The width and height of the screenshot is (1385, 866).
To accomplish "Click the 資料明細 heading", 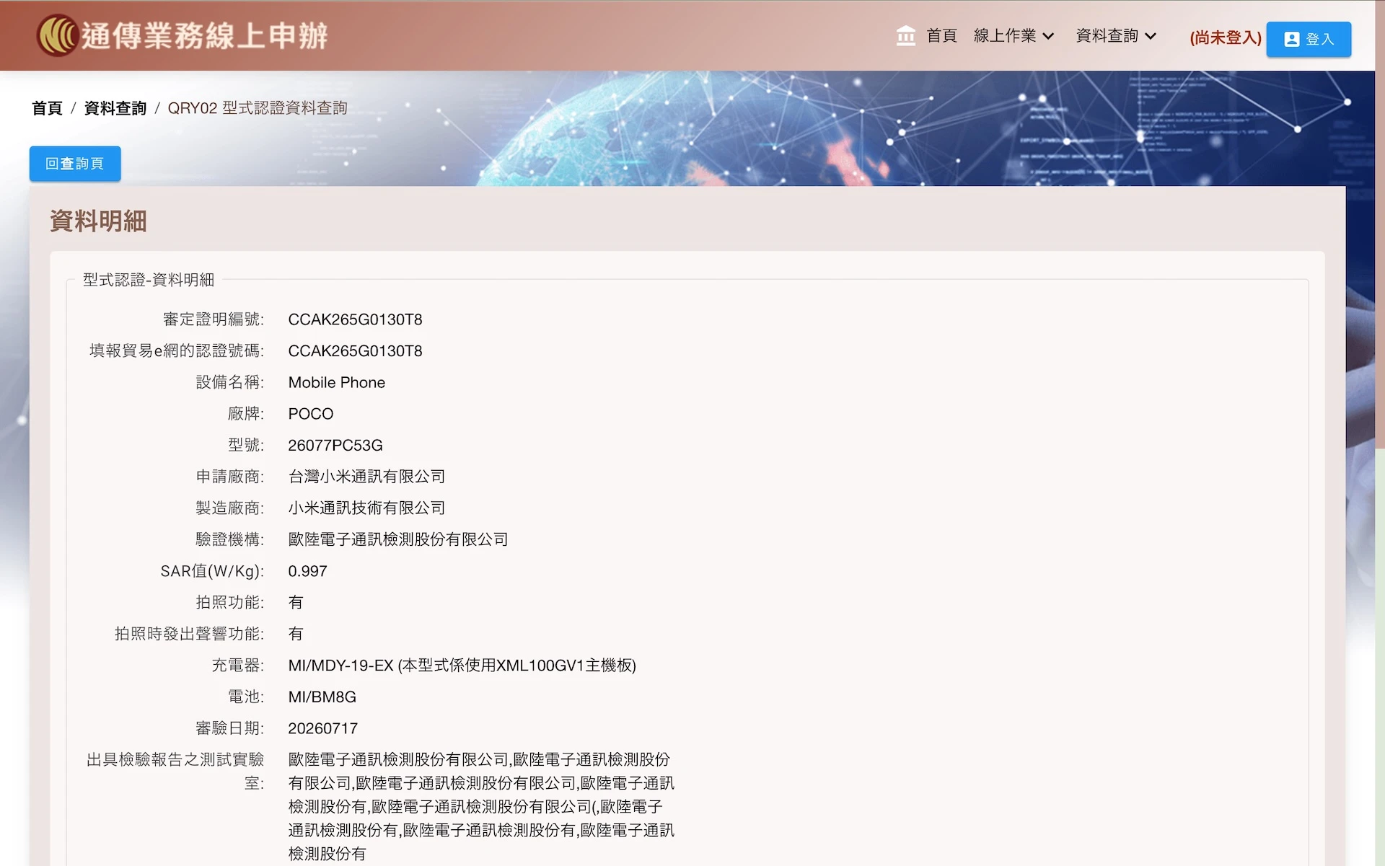I will point(98,221).
